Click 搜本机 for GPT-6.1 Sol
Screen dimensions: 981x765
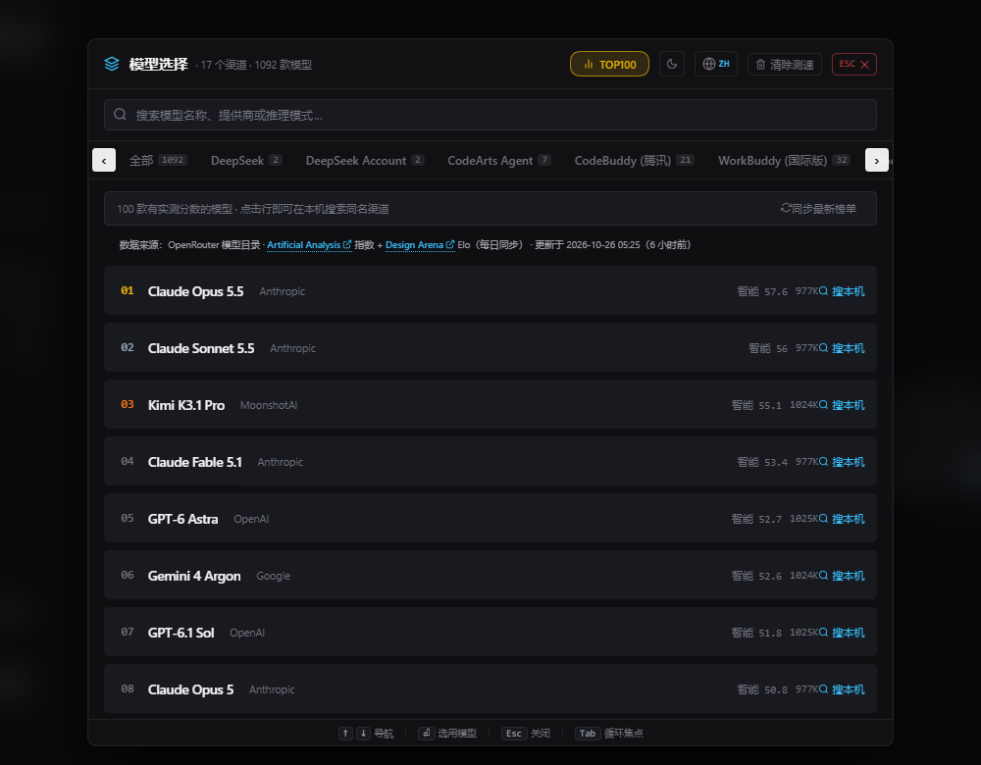click(x=842, y=633)
